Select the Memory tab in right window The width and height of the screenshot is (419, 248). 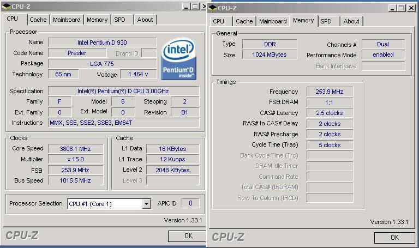coord(303,20)
